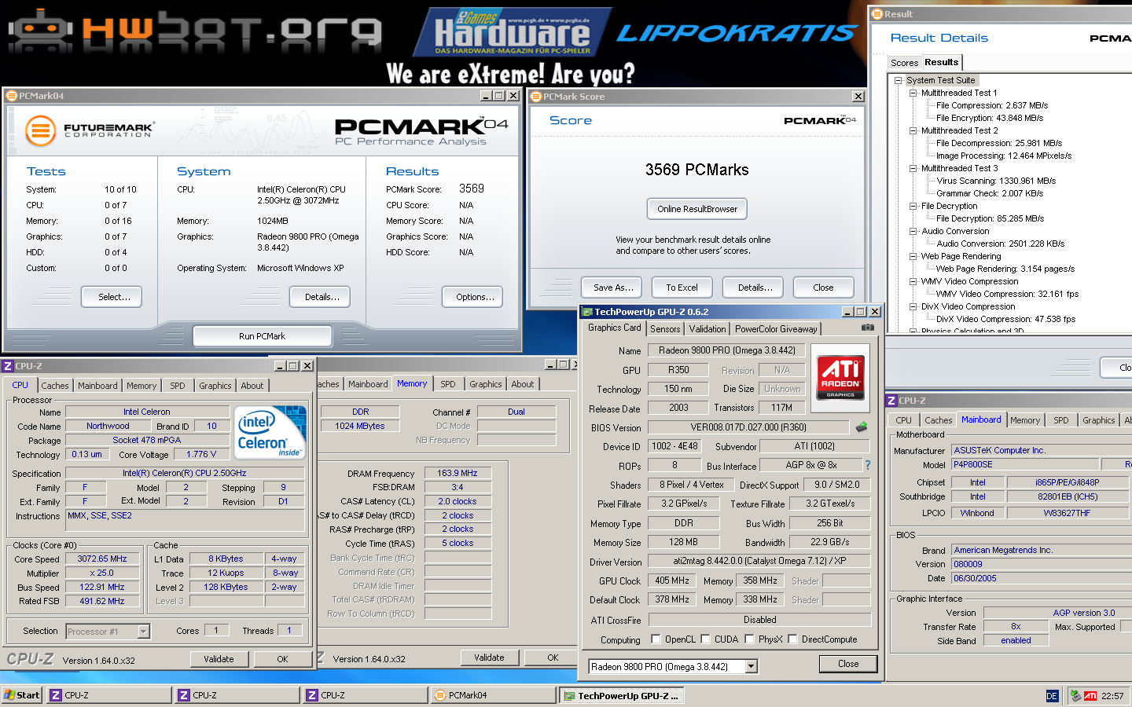
Task: Click the BIOS save chip icon in GPU-Z
Action: pos(861,427)
